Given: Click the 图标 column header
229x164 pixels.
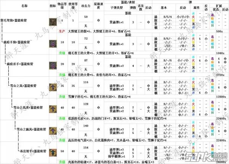Looking at the screenshot, I should pos(53,6).
